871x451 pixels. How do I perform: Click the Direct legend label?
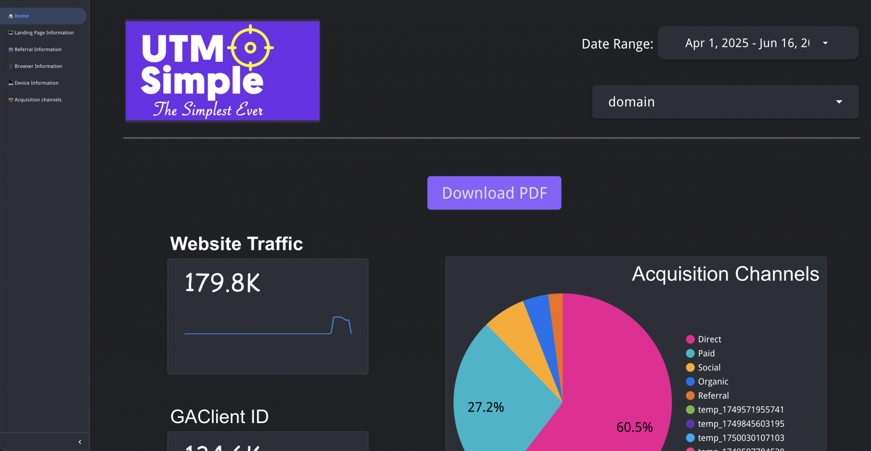click(709, 340)
